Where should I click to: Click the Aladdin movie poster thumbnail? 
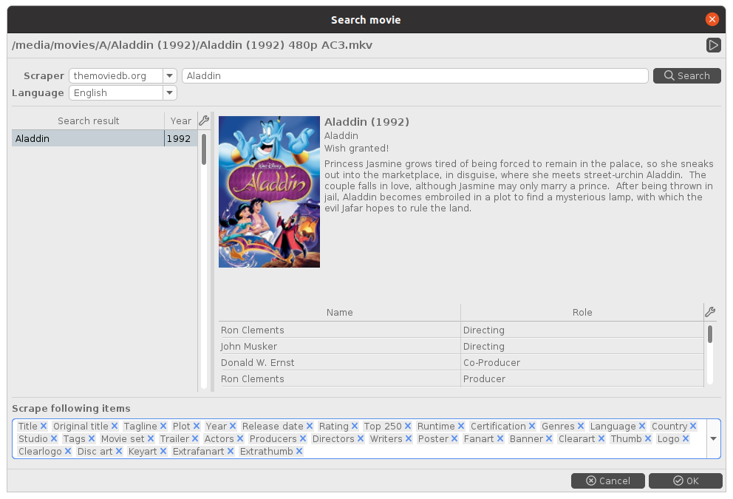click(x=269, y=191)
